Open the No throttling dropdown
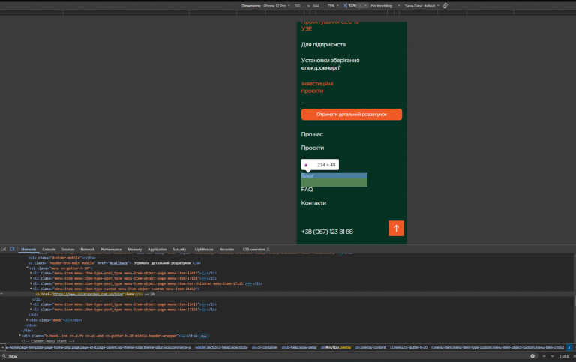 click(x=385, y=6)
